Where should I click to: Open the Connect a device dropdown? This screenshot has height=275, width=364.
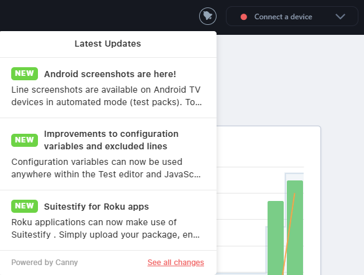pyautogui.click(x=292, y=16)
